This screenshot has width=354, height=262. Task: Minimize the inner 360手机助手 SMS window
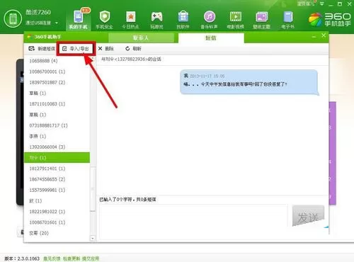314,37
